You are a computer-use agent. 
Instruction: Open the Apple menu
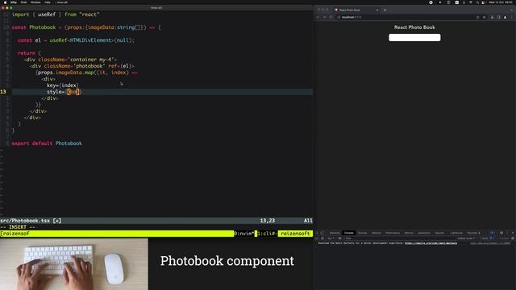[5, 2]
